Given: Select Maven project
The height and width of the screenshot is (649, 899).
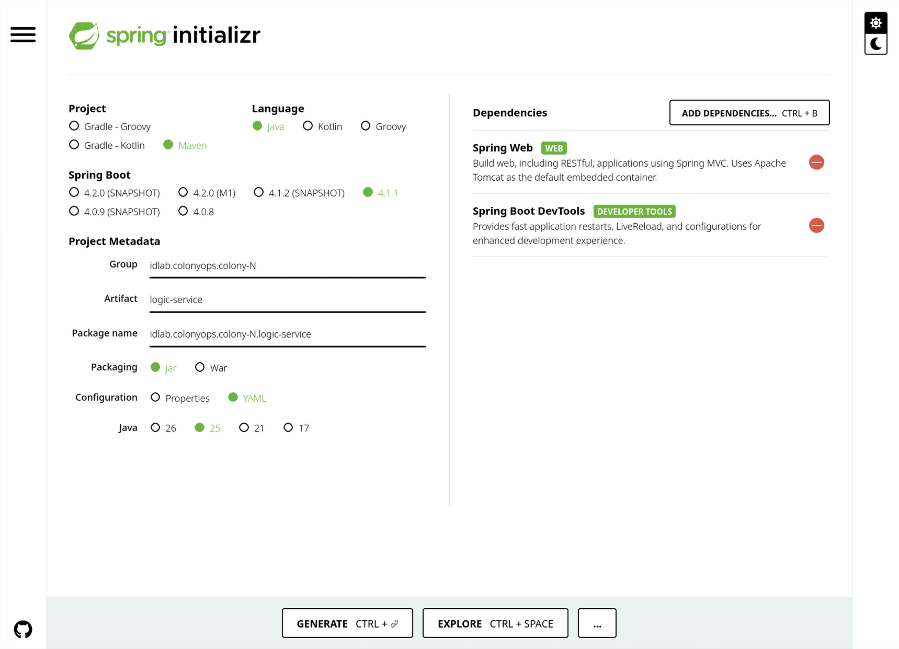Looking at the screenshot, I should 185,145.
